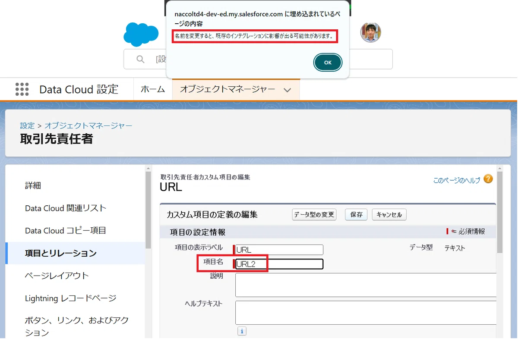Focus the 項目の表示ラベル input field
518x339 pixels.
coord(279,250)
